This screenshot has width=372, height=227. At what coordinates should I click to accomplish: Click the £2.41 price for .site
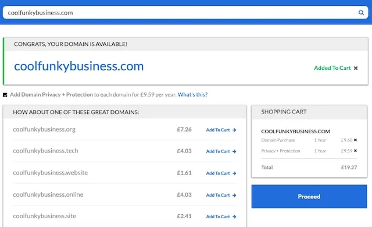[184, 216]
